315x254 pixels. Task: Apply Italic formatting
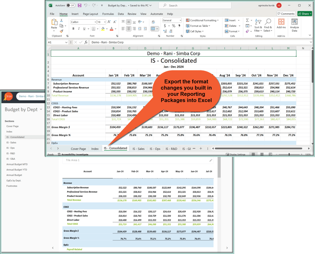coord(79,29)
